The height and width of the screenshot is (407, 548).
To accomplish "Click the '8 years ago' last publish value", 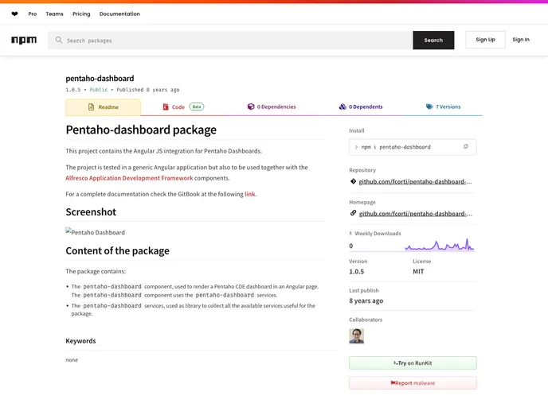I will coord(366,300).
